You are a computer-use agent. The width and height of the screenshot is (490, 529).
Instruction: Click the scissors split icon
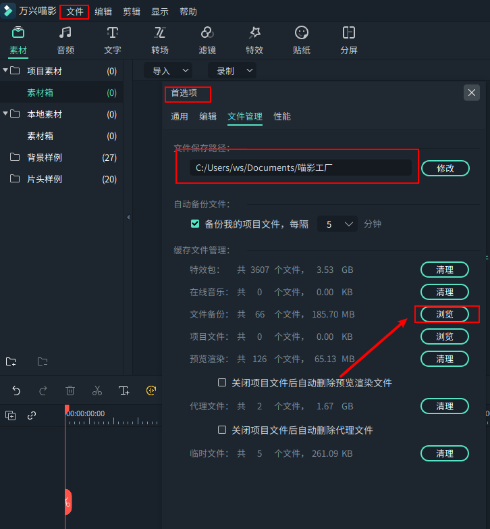pyautogui.click(x=97, y=391)
